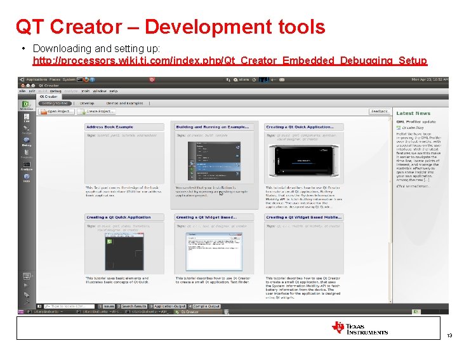Switch to Demos and Examples tab
The image size is (457, 343).
tap(125, 104)
